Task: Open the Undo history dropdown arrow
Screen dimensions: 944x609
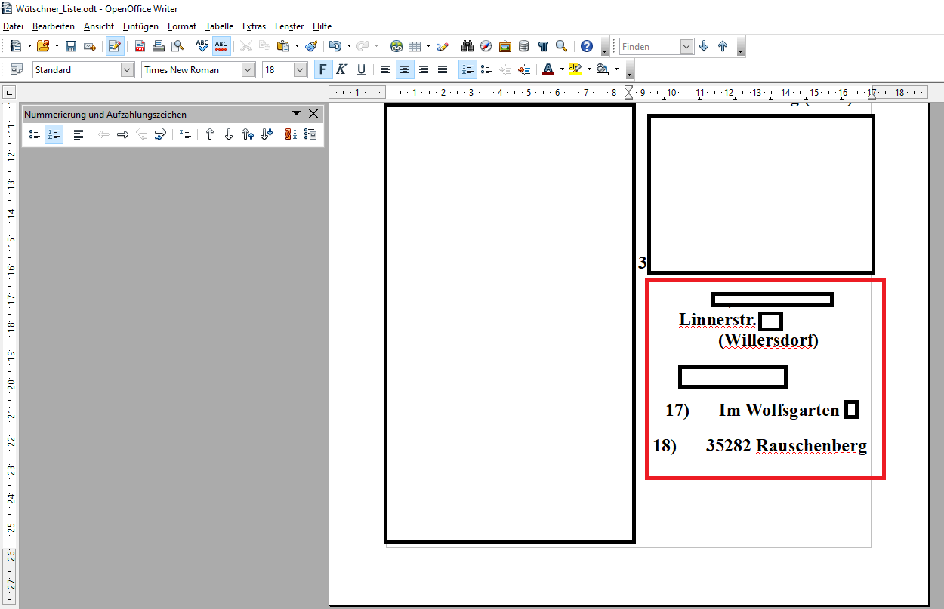Action: point(349,46)
